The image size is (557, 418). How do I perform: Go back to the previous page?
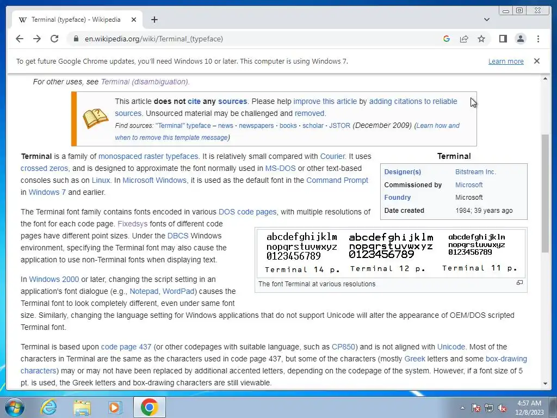tap(20, 39)
